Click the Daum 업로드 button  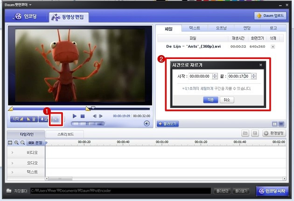pyautogui.click(x=270, y=15)
